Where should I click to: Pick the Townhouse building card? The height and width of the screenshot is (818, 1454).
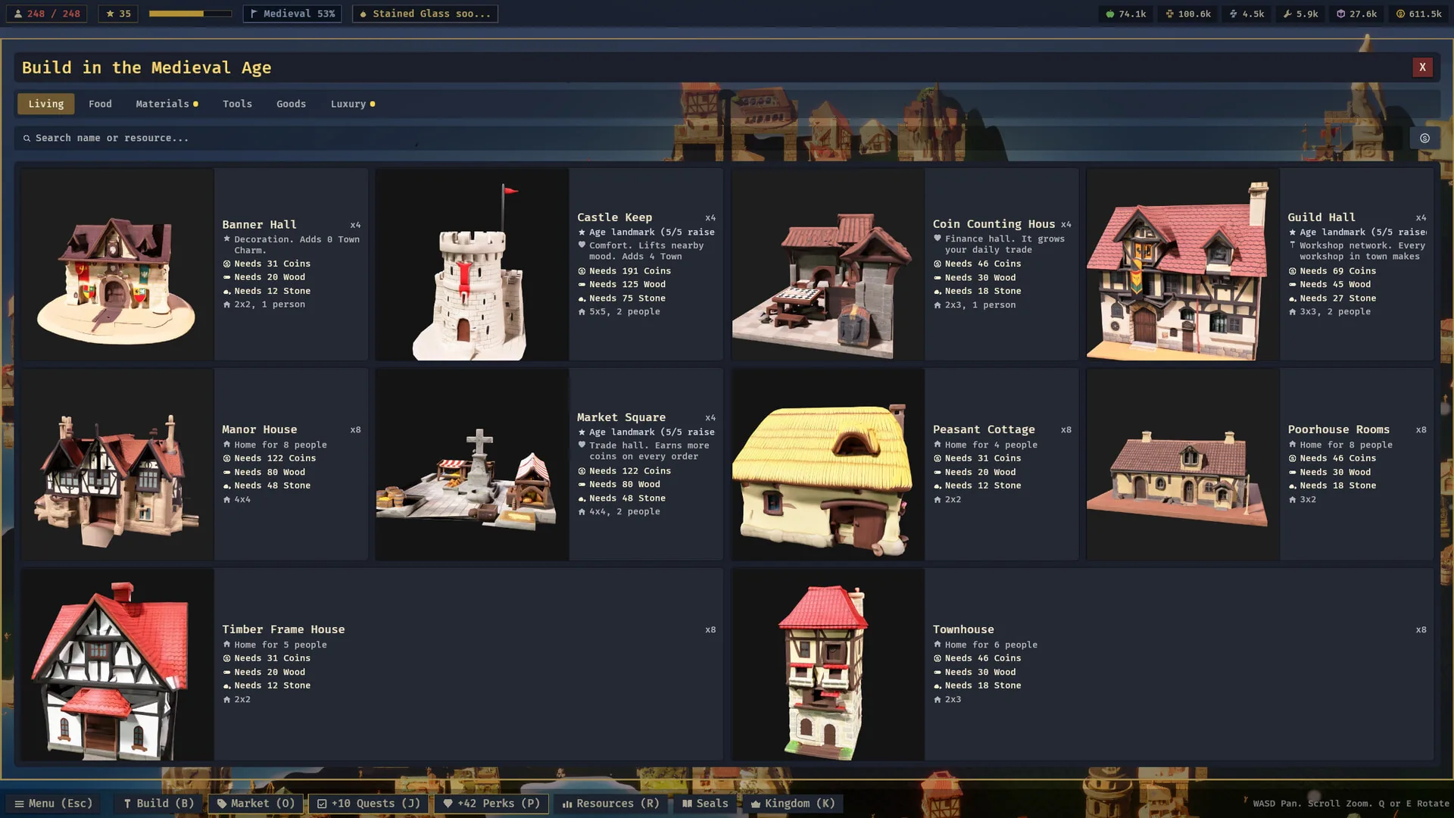(x=1082, y=664)
